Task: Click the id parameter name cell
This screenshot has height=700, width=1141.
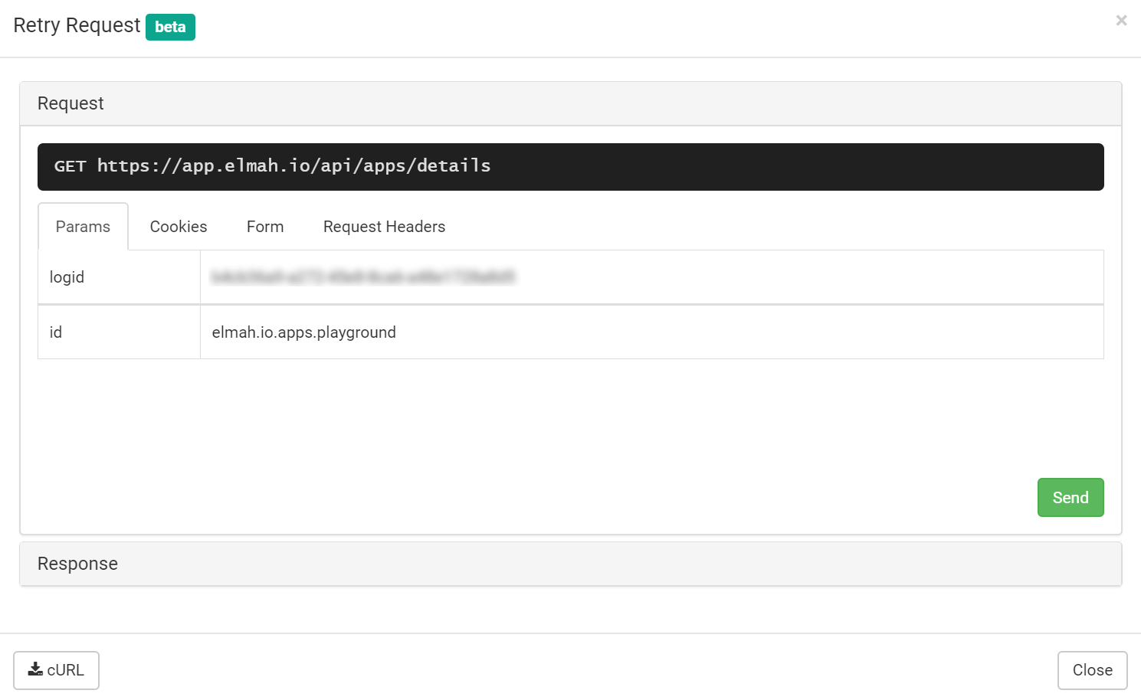Action: 55,332
